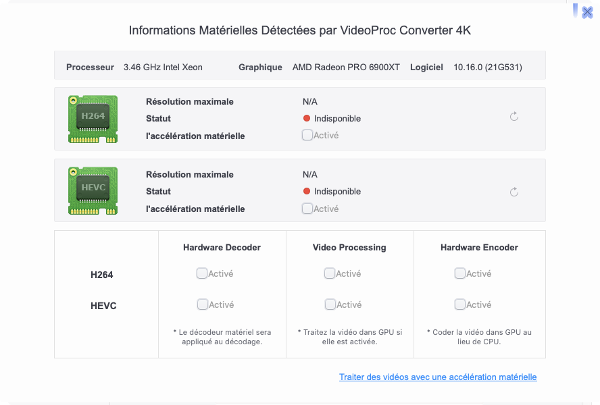Click the Processeur value 3.46 GHz Intel Xeon
The width and height of the screenshot is (600, 405).
[163, 67]
